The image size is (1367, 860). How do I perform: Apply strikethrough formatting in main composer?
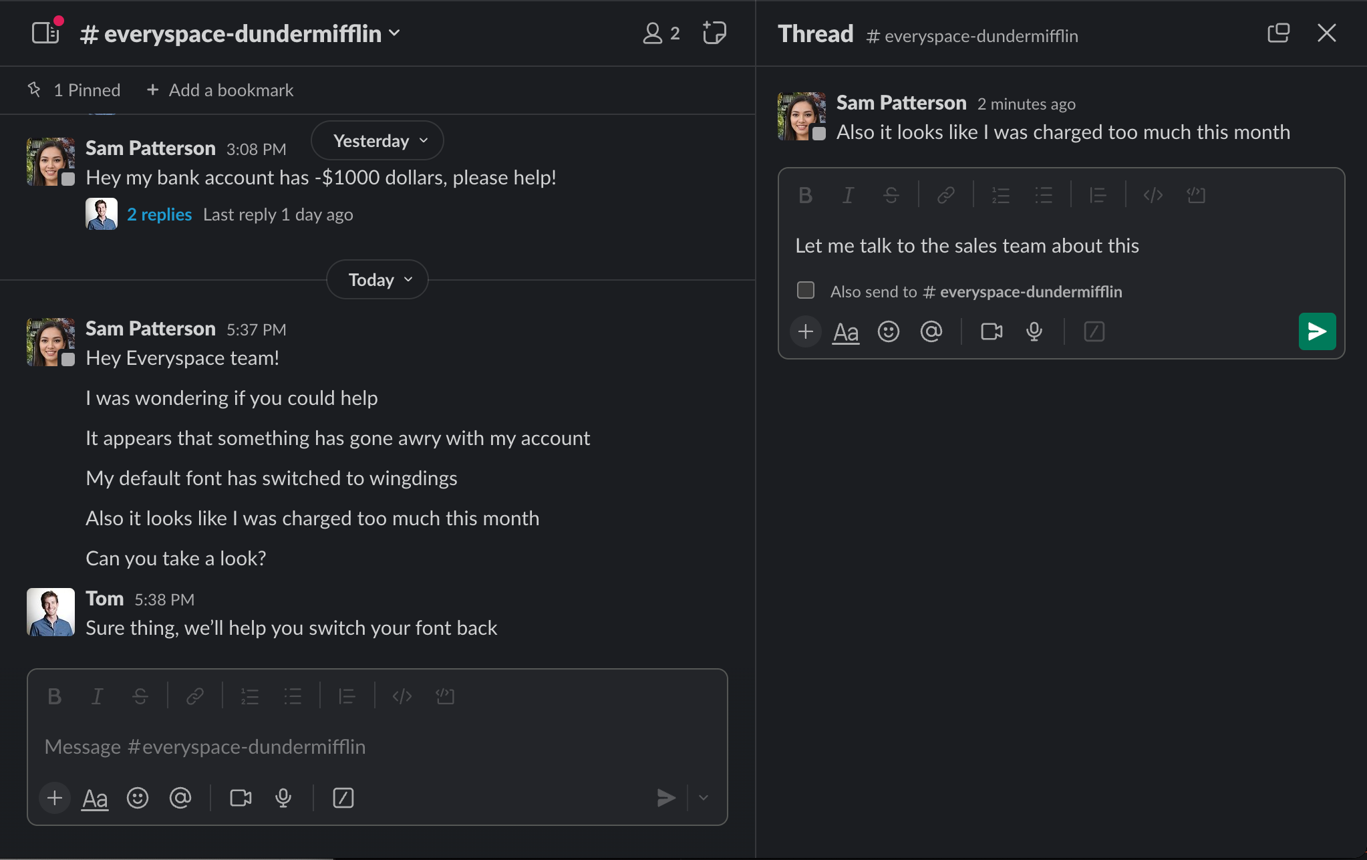pyautogui.click(x=141, y=696)
